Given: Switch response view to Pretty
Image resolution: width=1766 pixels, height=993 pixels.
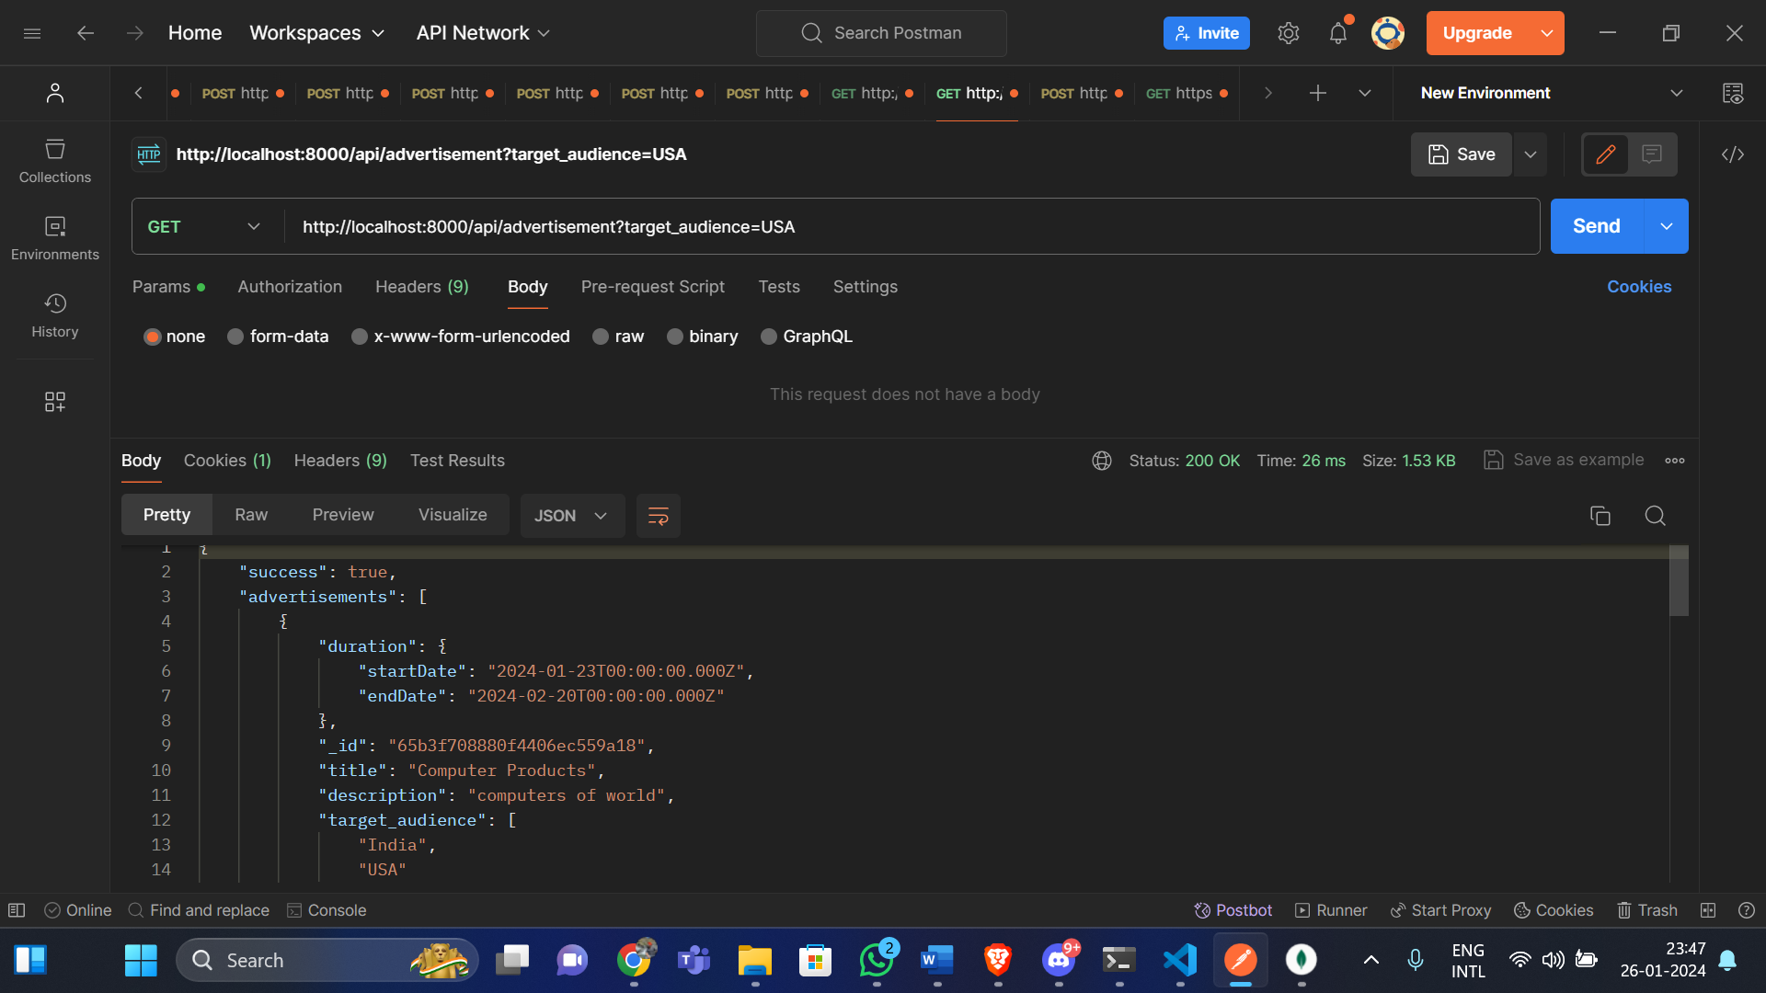Looking at the screenshot, I should 166,515.
